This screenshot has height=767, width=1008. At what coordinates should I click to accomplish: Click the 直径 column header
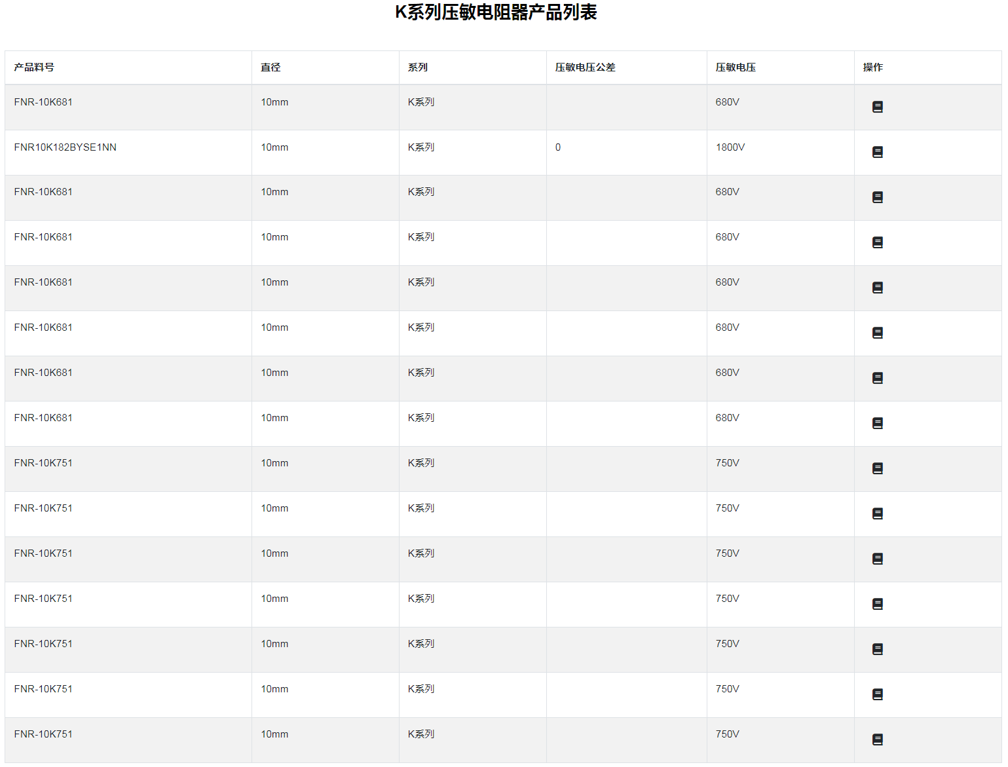click(x=271, y=67)
